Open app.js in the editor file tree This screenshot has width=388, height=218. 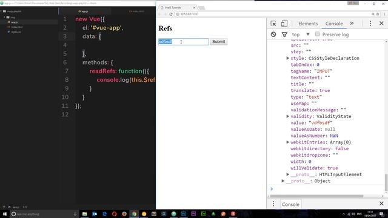click(15, 22)
